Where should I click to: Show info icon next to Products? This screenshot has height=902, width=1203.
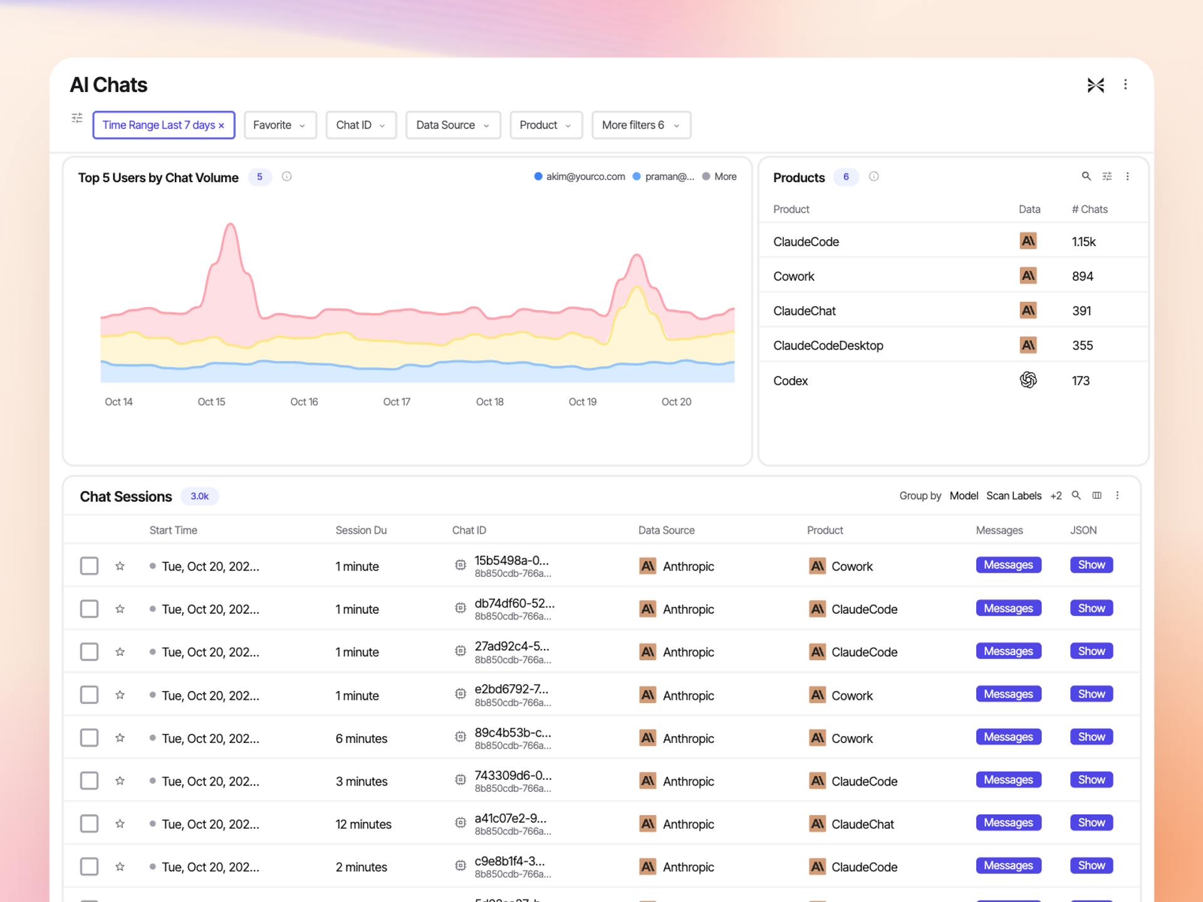[x=873, y=177]
